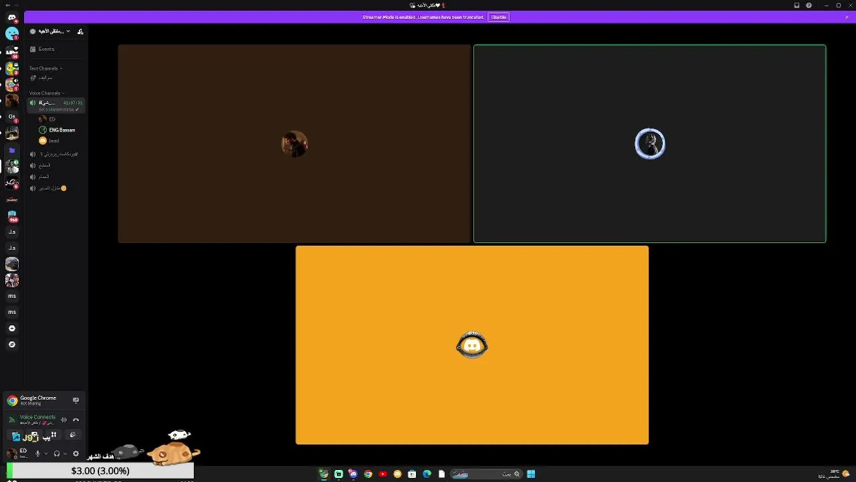The width and height of the screenshot is (856, 482).
Task: Open Discord direct messages home icon
Action: tap(12, 17)
